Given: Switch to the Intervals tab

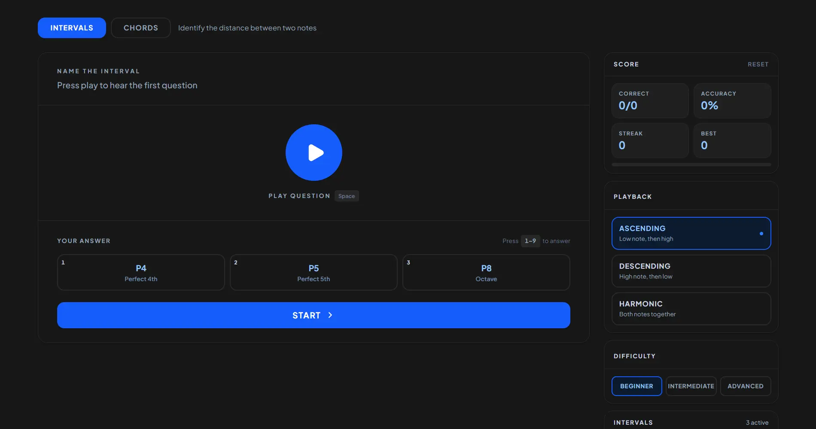Looking at the screenshot, I should coord(72,28).
